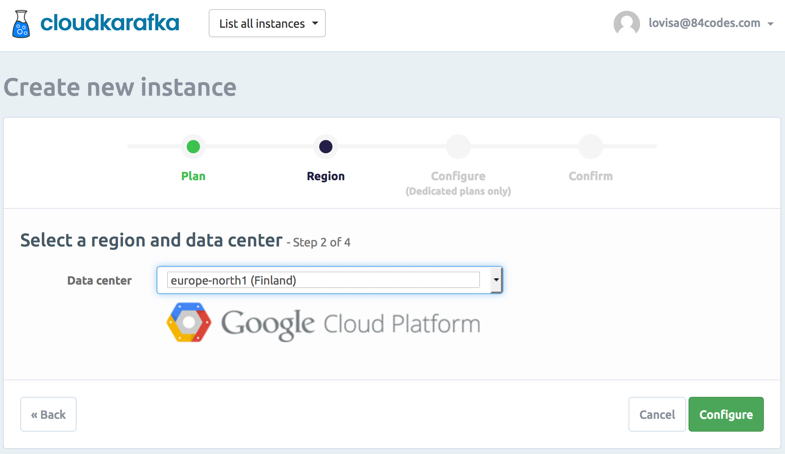Click the cloudkarafka brand name
This screenshot has height=454, width=785.
(110, 23)
